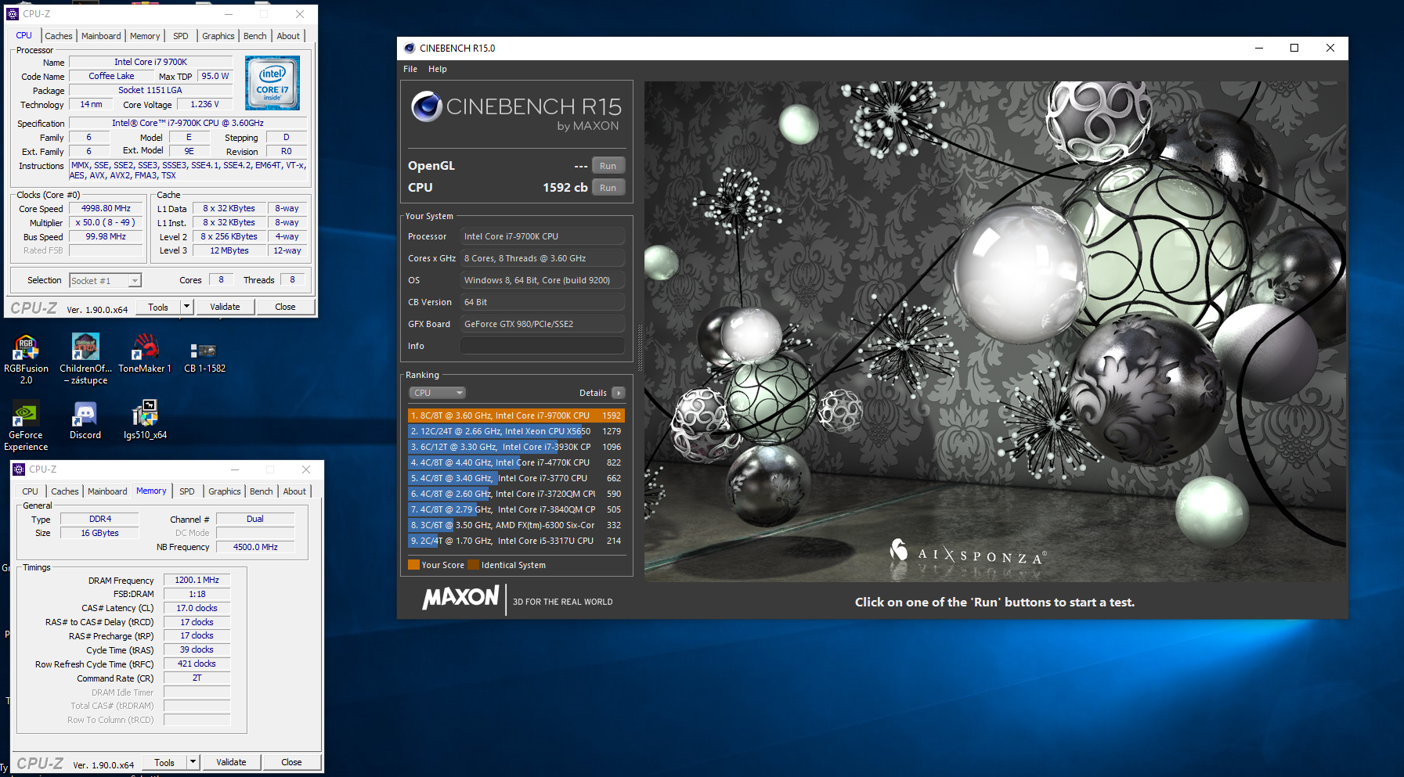Viewport: 1404px width, 777px height.
Task: Click GFX Board GeForce GTX 980 field
Action: (543, 324)
